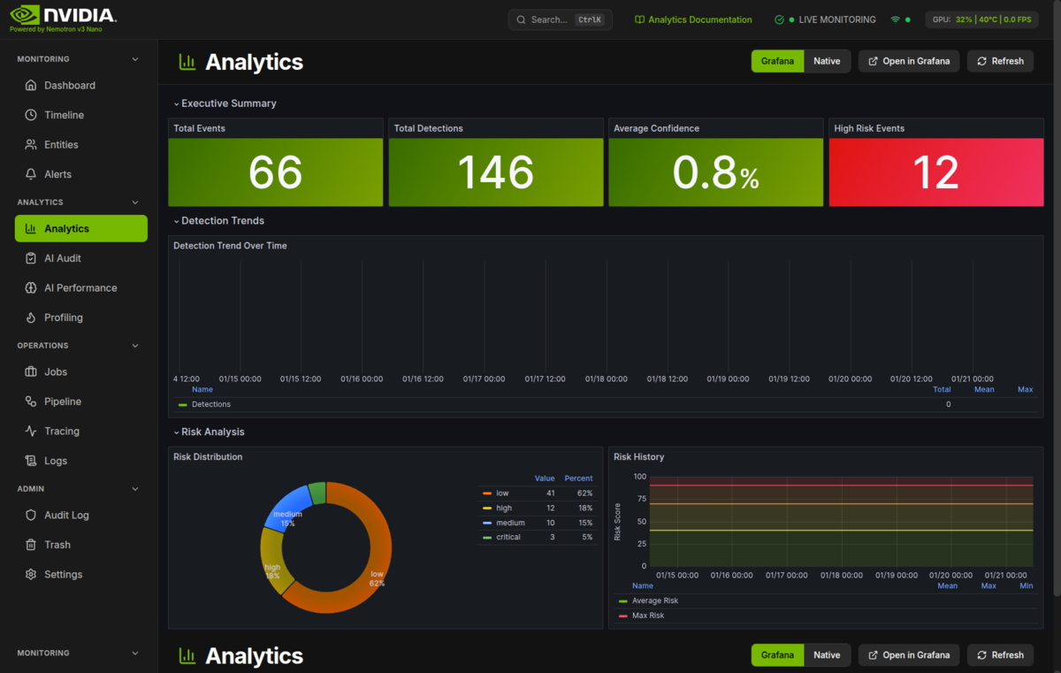The height and width of the screenshot is (673, 1061).
Task: Click the Tracing icon under Operations
Action: pos(30,431)
